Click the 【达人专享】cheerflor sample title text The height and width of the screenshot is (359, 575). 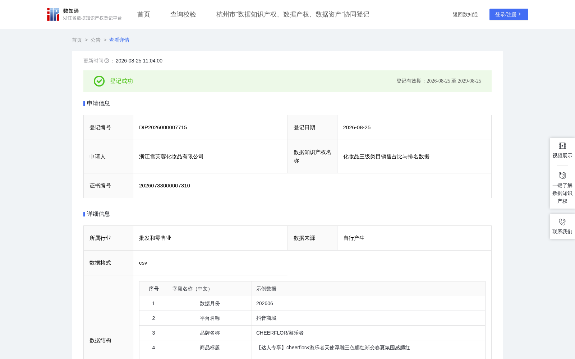pos(333,348)
